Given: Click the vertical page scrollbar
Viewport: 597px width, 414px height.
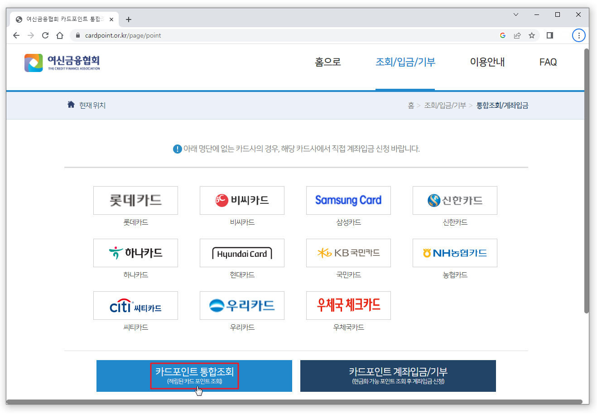Looking at the screenshot, I should point(587,181).
